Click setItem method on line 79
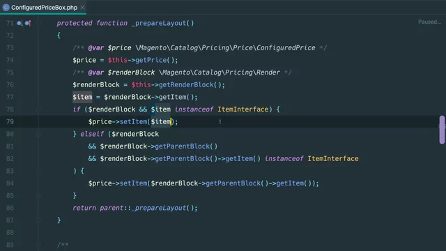This screenshot has width=446, height=251. (x=133, y=121)
